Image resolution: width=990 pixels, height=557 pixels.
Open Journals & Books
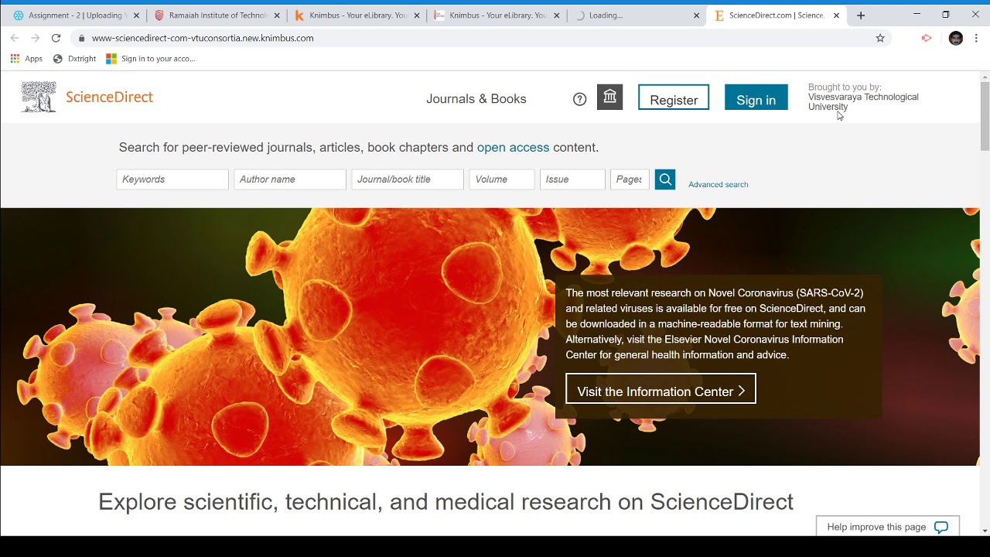pyautogui.click(x=476, y=99)
